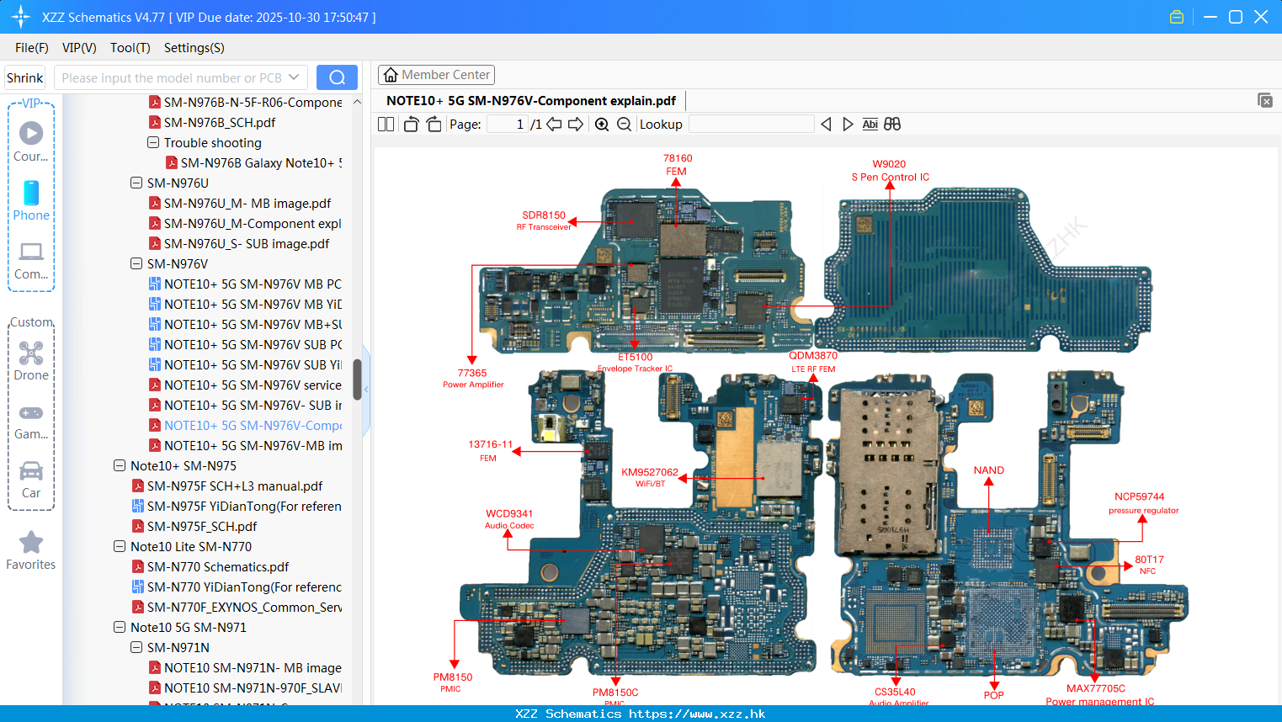The image size is (1282, 722).
Task: Rotate the page counterclockwise
Action: pos(411,125)
